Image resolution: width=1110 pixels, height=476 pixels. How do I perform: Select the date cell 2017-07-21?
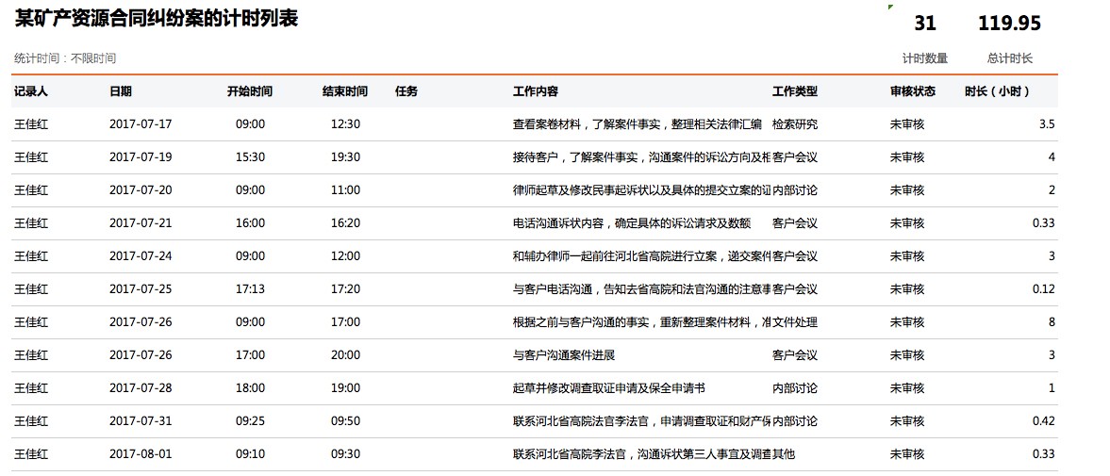click(141, 223)
